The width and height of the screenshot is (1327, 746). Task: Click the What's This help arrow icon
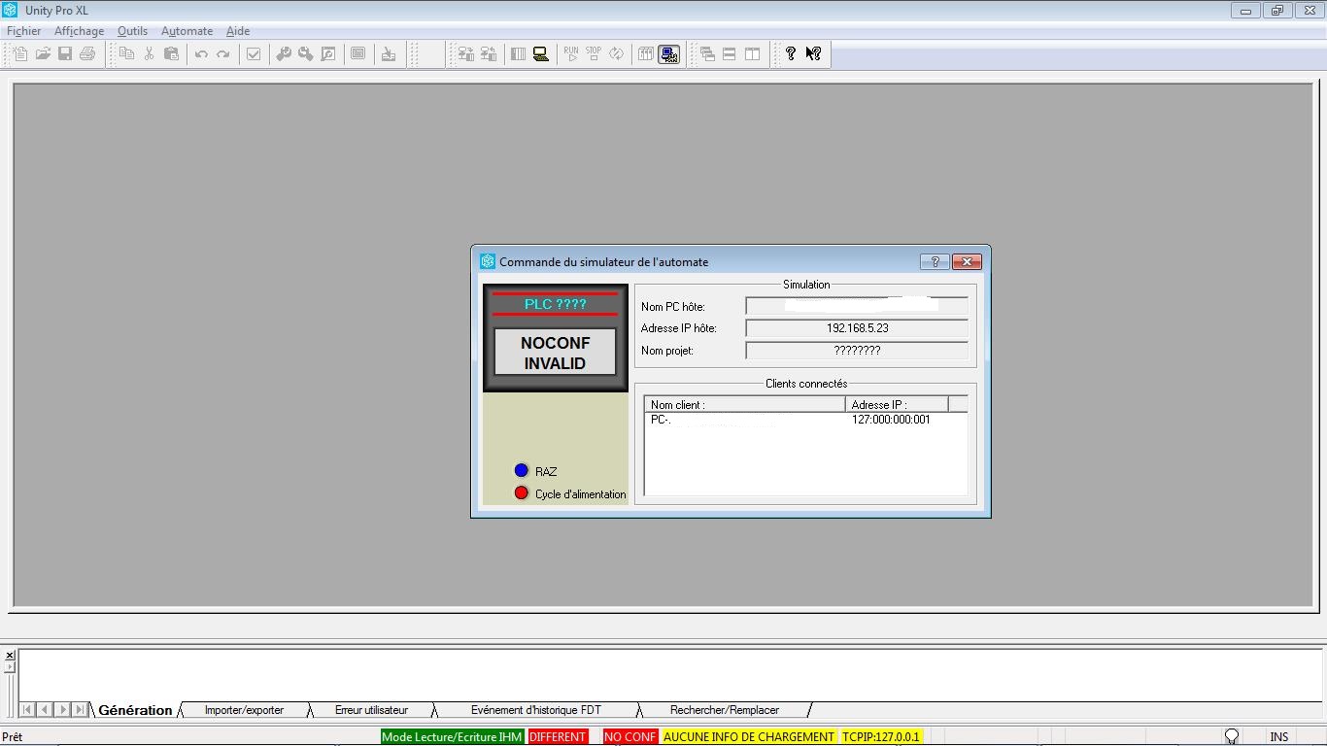813,54
